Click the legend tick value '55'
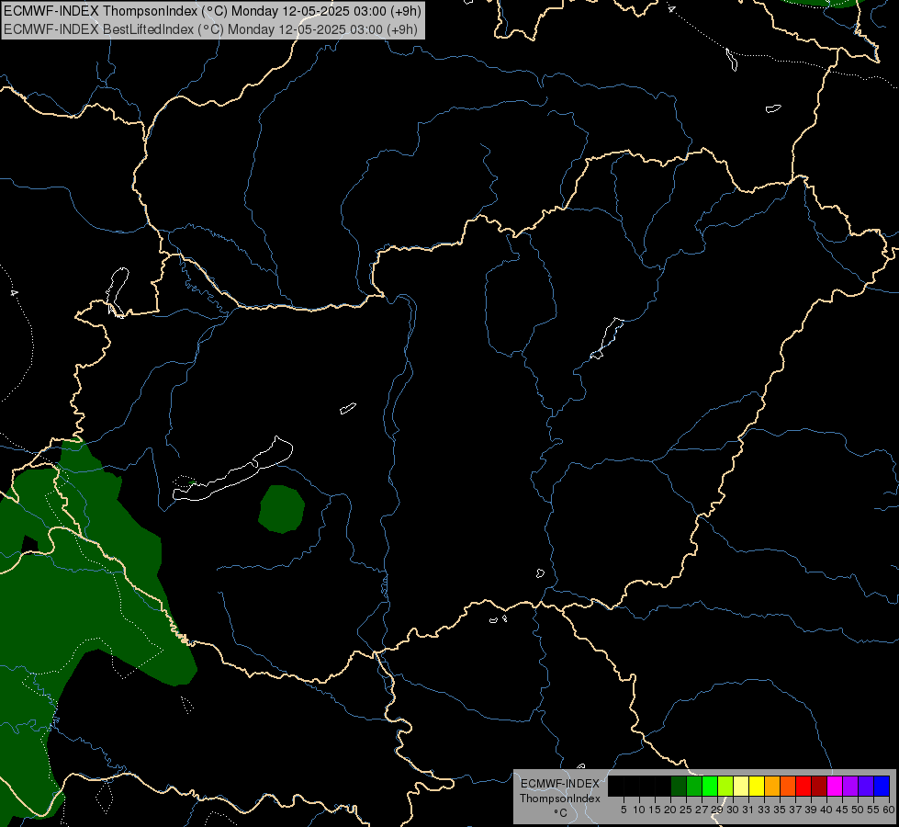This screenshot has height=827, width=899. [x=874, y=810]
